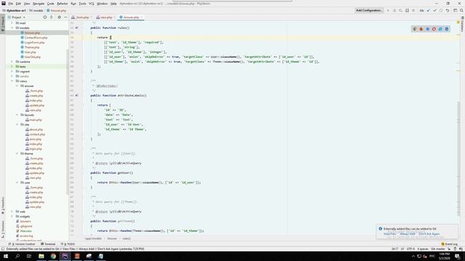Click Git update project blue checkmark
This screenshot has height=261, width=465.
(428, 10)
